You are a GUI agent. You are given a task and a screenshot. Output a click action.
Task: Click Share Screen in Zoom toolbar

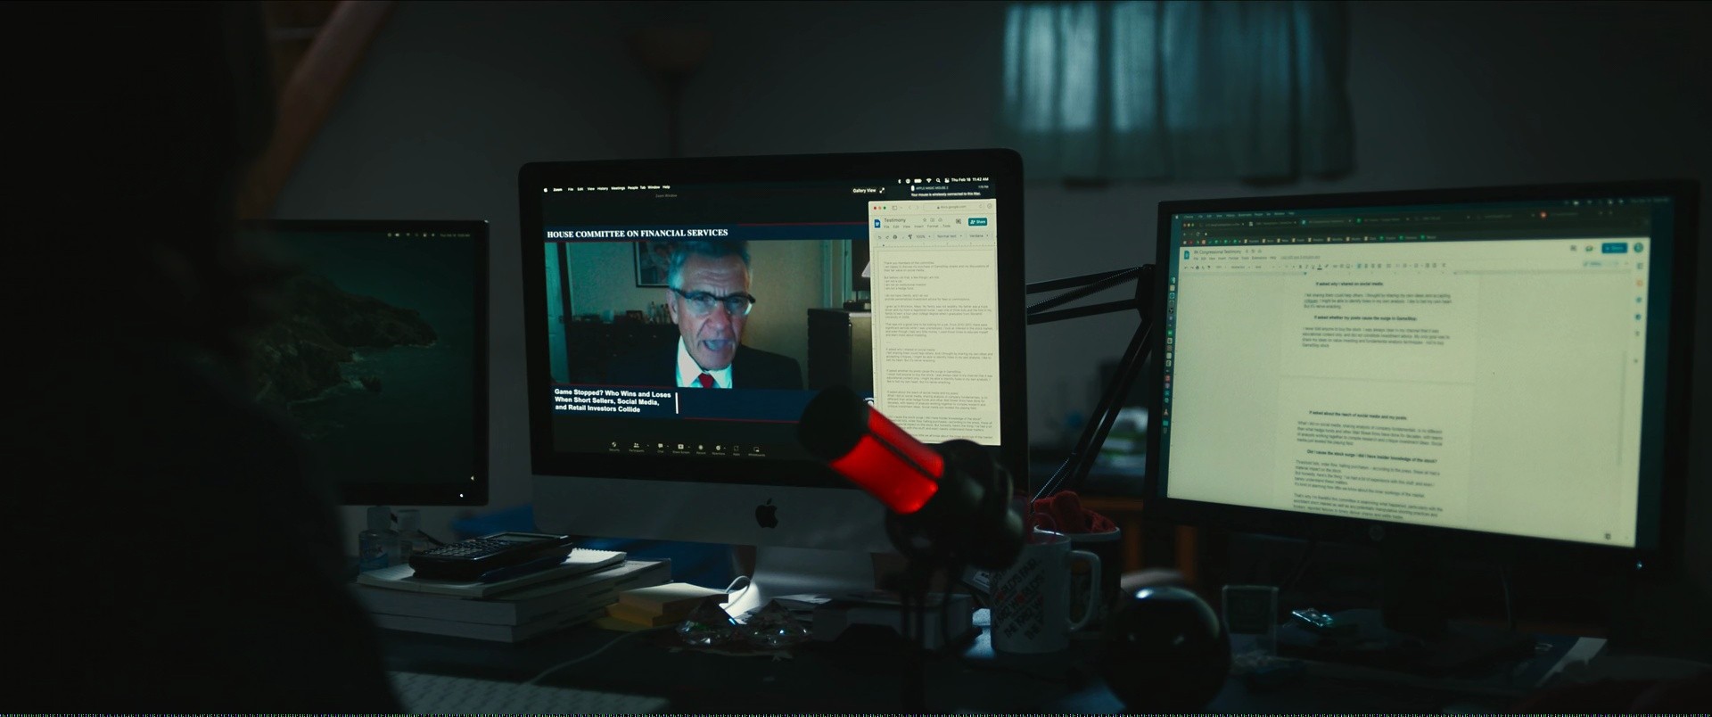681,449
